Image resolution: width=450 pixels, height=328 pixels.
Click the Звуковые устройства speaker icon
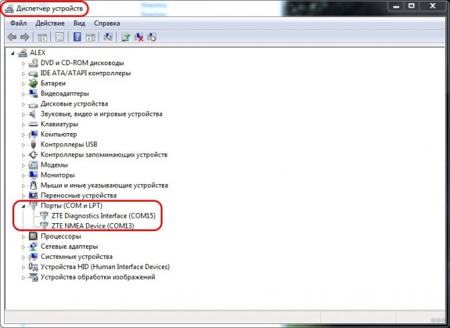tap(33, 114)
